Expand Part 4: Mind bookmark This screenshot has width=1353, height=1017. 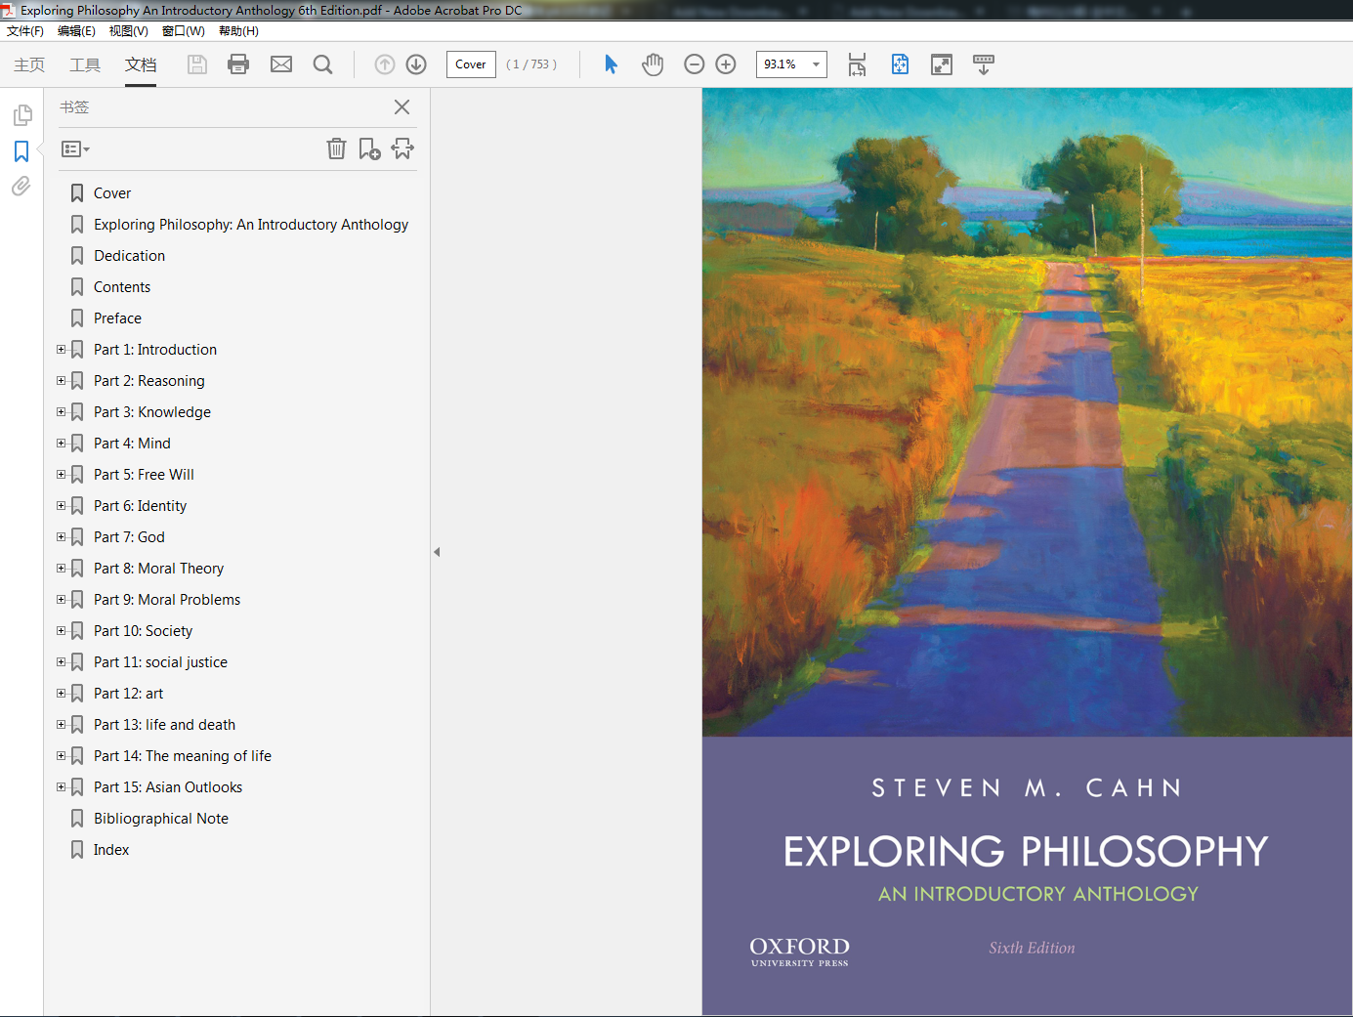tap(61, 443)
